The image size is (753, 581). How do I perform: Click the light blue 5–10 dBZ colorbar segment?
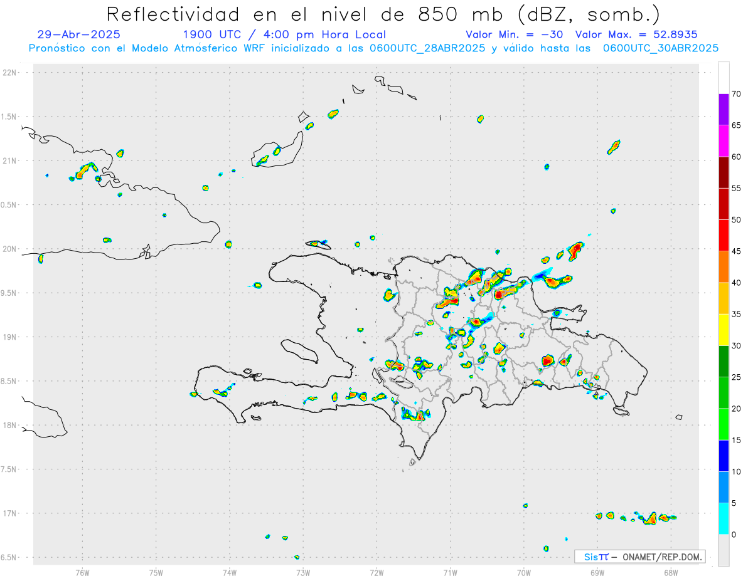(724, 488)
